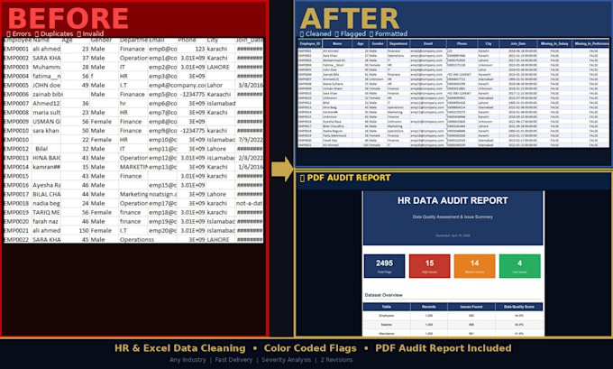Click the Fast Delivery footer text
Screen dimensions: 613x369
(233, 360)
